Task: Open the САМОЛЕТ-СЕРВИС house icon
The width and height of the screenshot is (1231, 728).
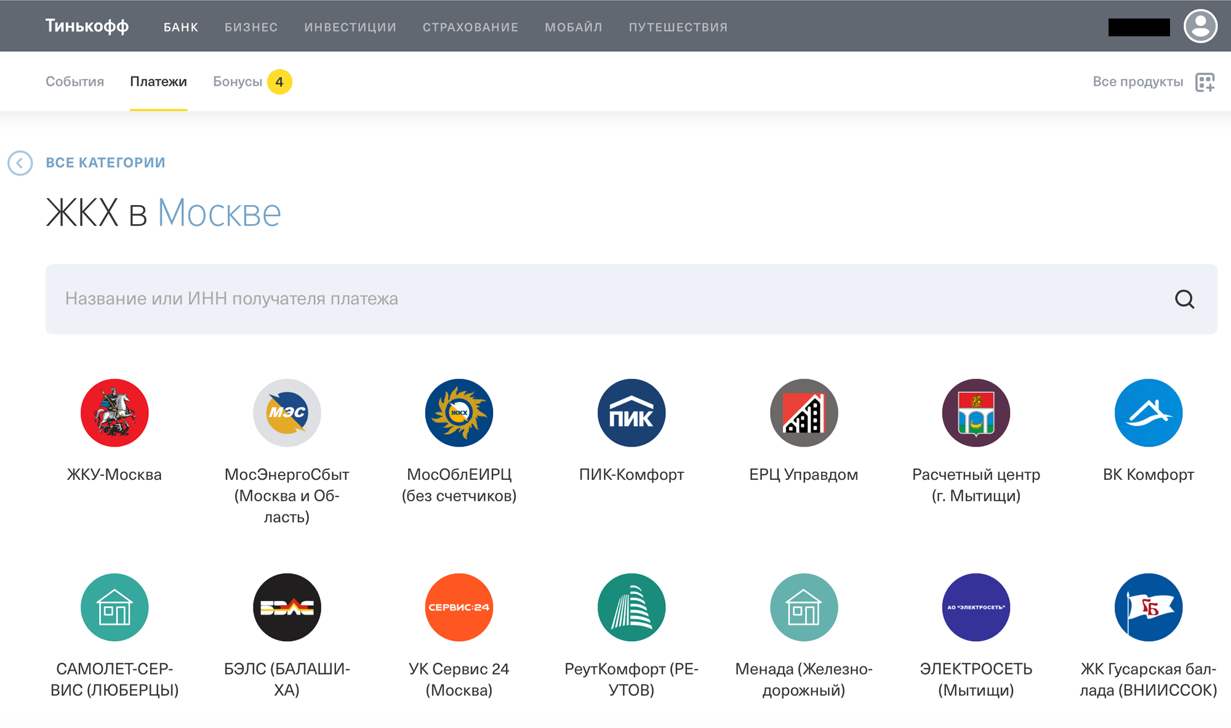Action: 114,607
